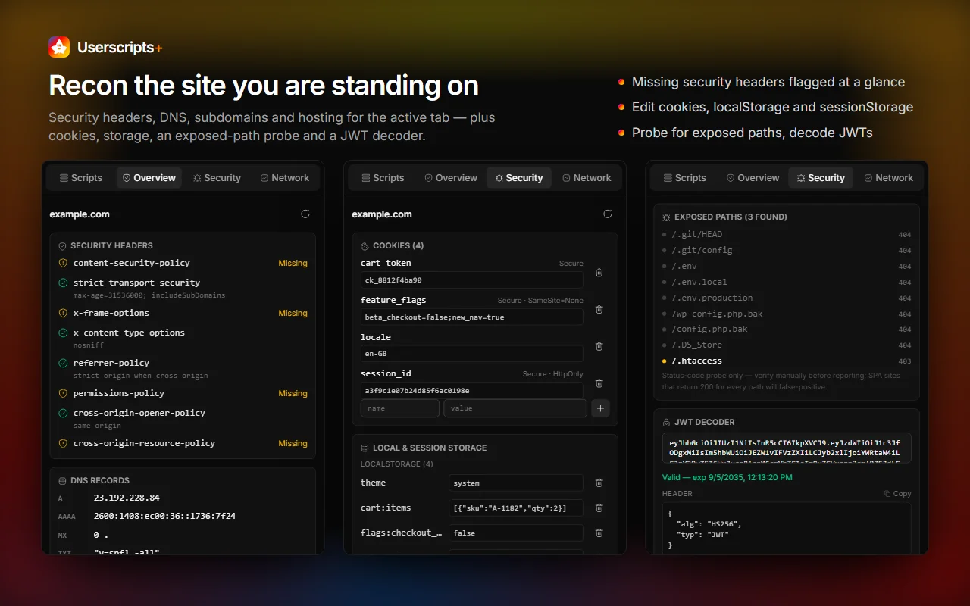This screenshot has width=970, height=606.
Task: Click the new cookie value field
Action: [515, 408]
